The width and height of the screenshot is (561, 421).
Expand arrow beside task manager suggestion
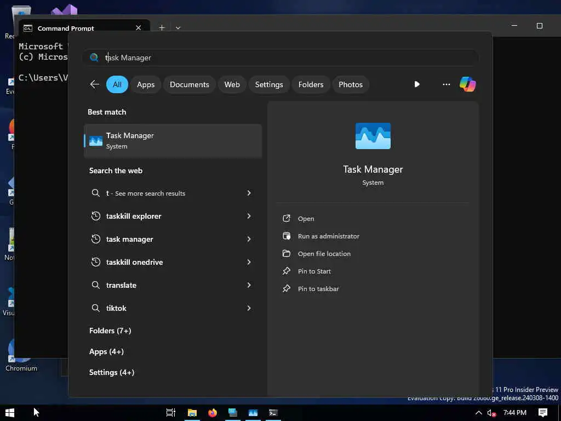pos(249,239)
